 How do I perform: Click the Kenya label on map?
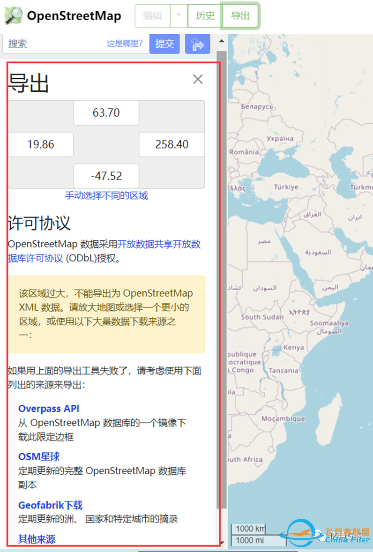(x=294, y=348)
